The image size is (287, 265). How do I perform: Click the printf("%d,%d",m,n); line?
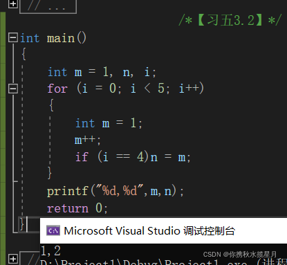115,191
